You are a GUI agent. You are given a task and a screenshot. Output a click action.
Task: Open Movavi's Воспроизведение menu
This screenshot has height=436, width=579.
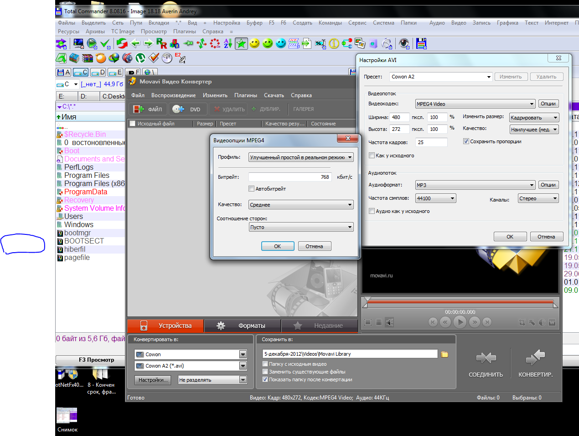(173, 95)
